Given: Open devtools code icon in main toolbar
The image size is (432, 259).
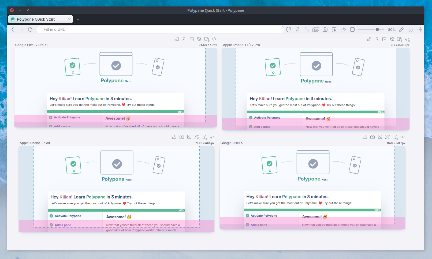Looking at the screenshot, I should (x=343, y=29).
